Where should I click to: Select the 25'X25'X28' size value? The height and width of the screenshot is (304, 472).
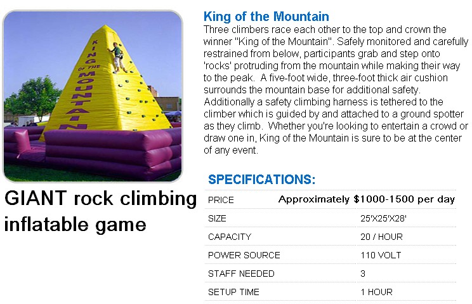point(383,218)
